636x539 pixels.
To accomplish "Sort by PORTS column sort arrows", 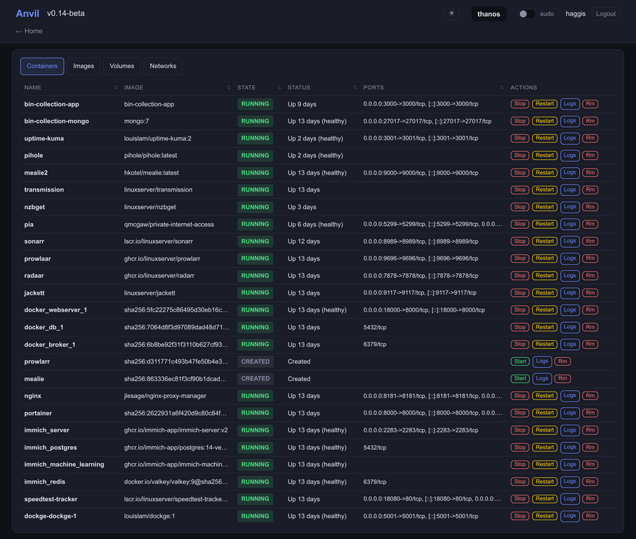I will pos(502,88).
